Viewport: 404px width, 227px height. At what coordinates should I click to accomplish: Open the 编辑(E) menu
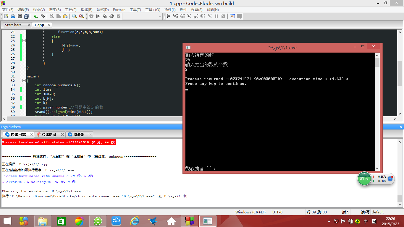pos(23,10)
